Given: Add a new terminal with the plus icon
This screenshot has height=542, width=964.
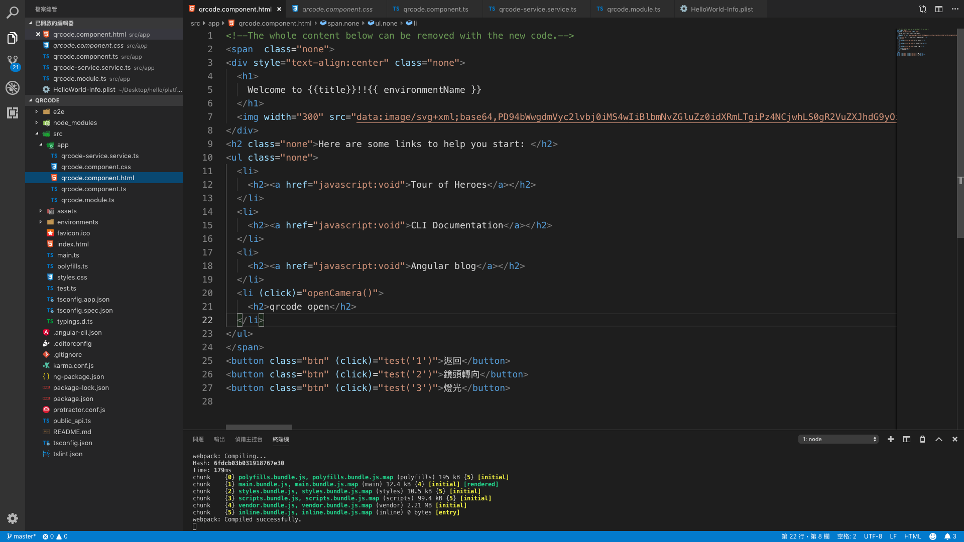Looking at the screenshot, I should 891,439.
